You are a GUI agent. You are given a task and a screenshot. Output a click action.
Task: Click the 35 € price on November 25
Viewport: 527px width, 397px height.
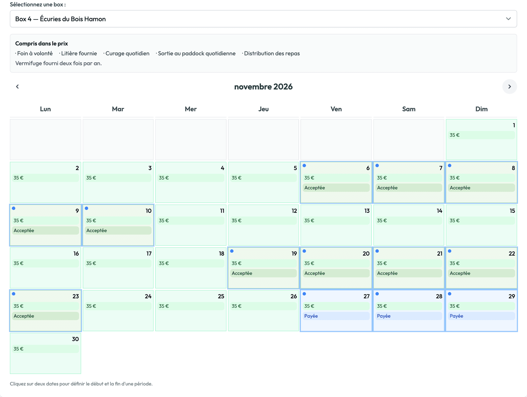click(191, 306)
